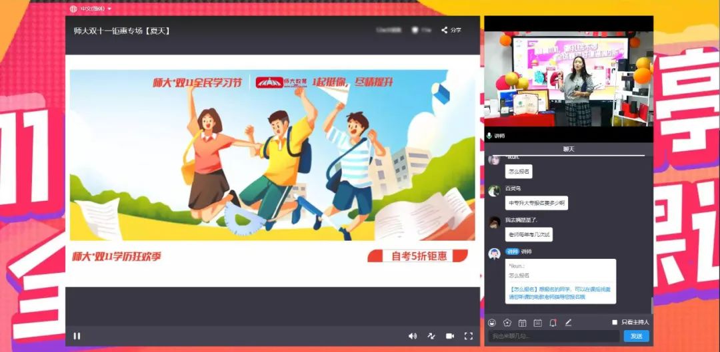Enter fullscreen mode in the player
Image resolution: width=720 pixels, height=352 pixels.
pyautogui.click(x=468, y=336)
